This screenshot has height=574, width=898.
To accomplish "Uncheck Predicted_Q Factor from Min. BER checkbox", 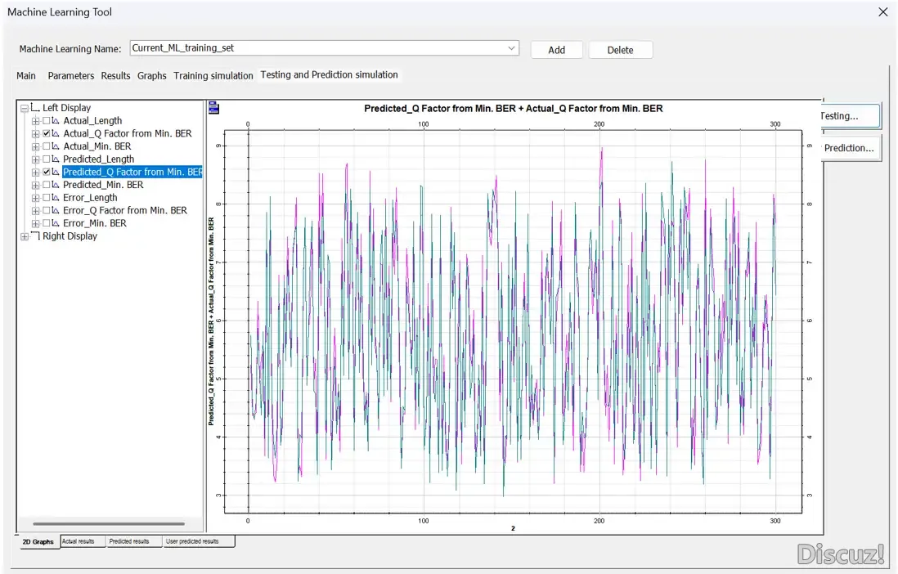I will tap(47, 172).
